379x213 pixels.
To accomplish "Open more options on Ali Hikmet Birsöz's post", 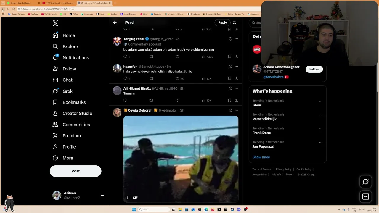I will (x=236, y=88).
